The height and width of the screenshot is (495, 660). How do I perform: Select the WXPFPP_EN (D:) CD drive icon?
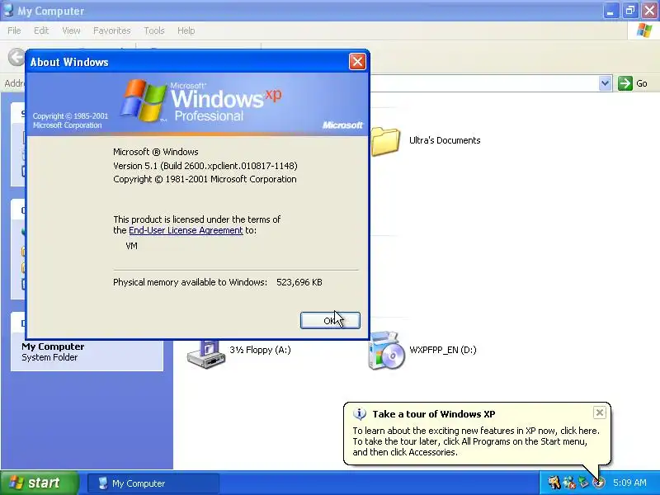[386, 351]
